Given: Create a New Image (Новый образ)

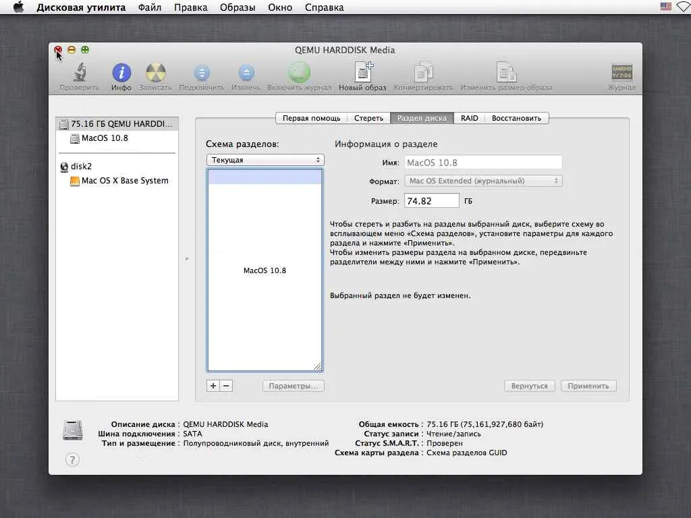Looking at the screenshot, I should point(363,72).
